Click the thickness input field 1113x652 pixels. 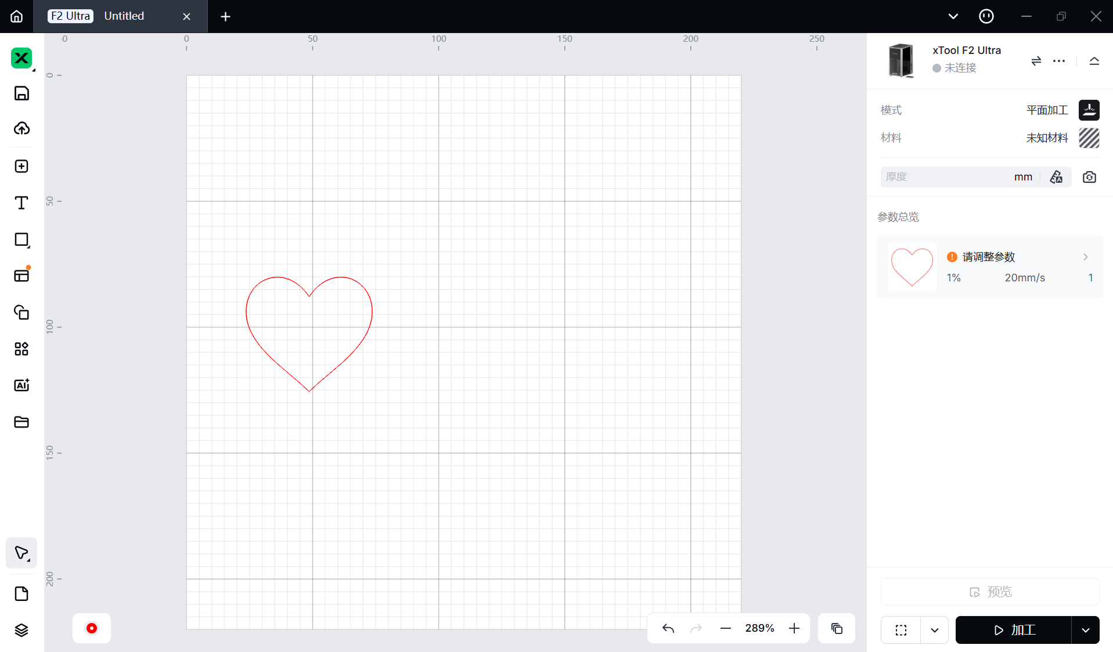pos(946,177)
